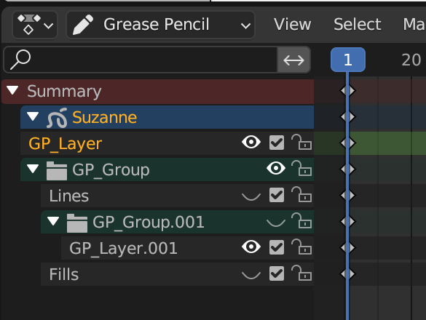Image resolution: width=426 pixels, height=320 pixels.
Task: Click the lock icon on GP_Layer
Action: 301,143
